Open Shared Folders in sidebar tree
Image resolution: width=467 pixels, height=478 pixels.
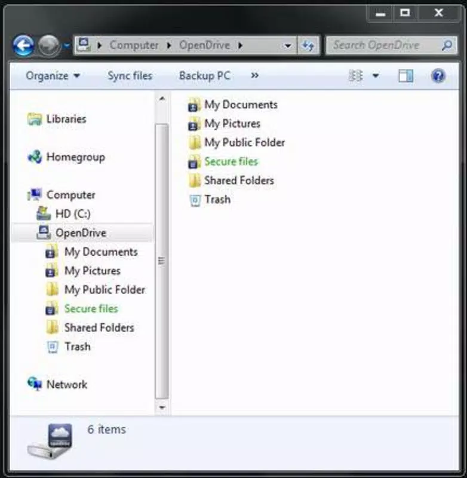click(99, 327)
